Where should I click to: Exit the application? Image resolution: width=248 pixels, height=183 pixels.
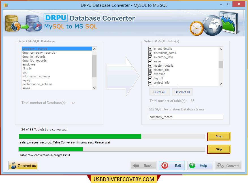pos(172,165)
